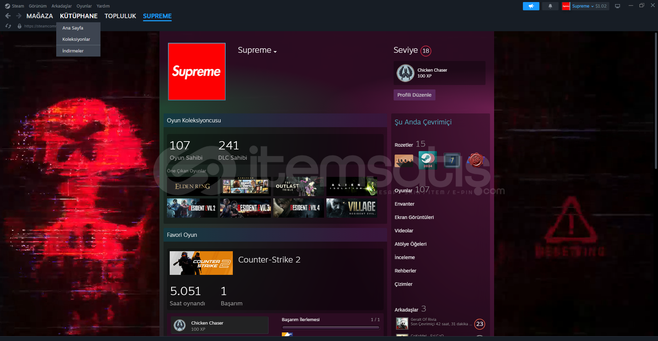The height and width of the screenshot is (341, 658).
Task: Open the Yardım menu
Action: point(103,6)
